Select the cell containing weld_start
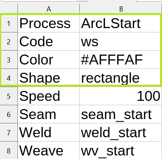The height and width of the screenshot is (159, 162). coord(121,132)
